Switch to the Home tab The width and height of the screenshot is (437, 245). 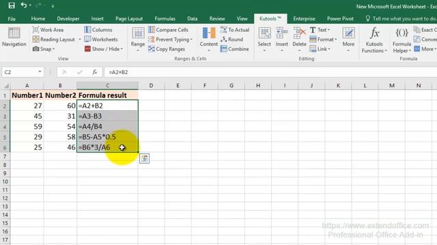click(38, 18)
